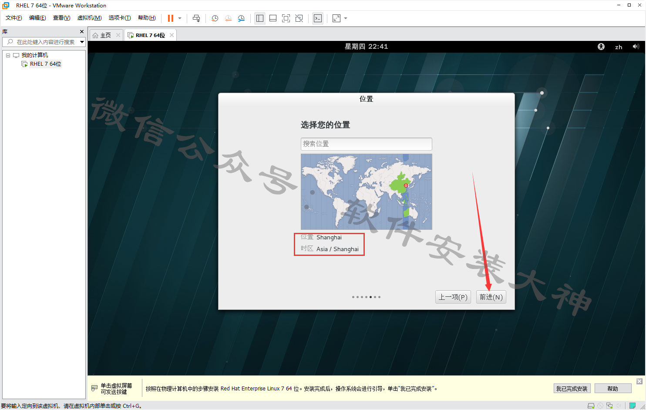Revert the VM to its previous snapshot
The image size is (646, 410).
pos(228,18)
